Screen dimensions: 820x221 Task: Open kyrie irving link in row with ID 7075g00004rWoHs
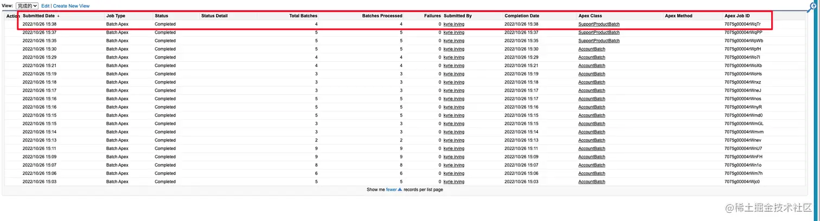coord(454,74)
